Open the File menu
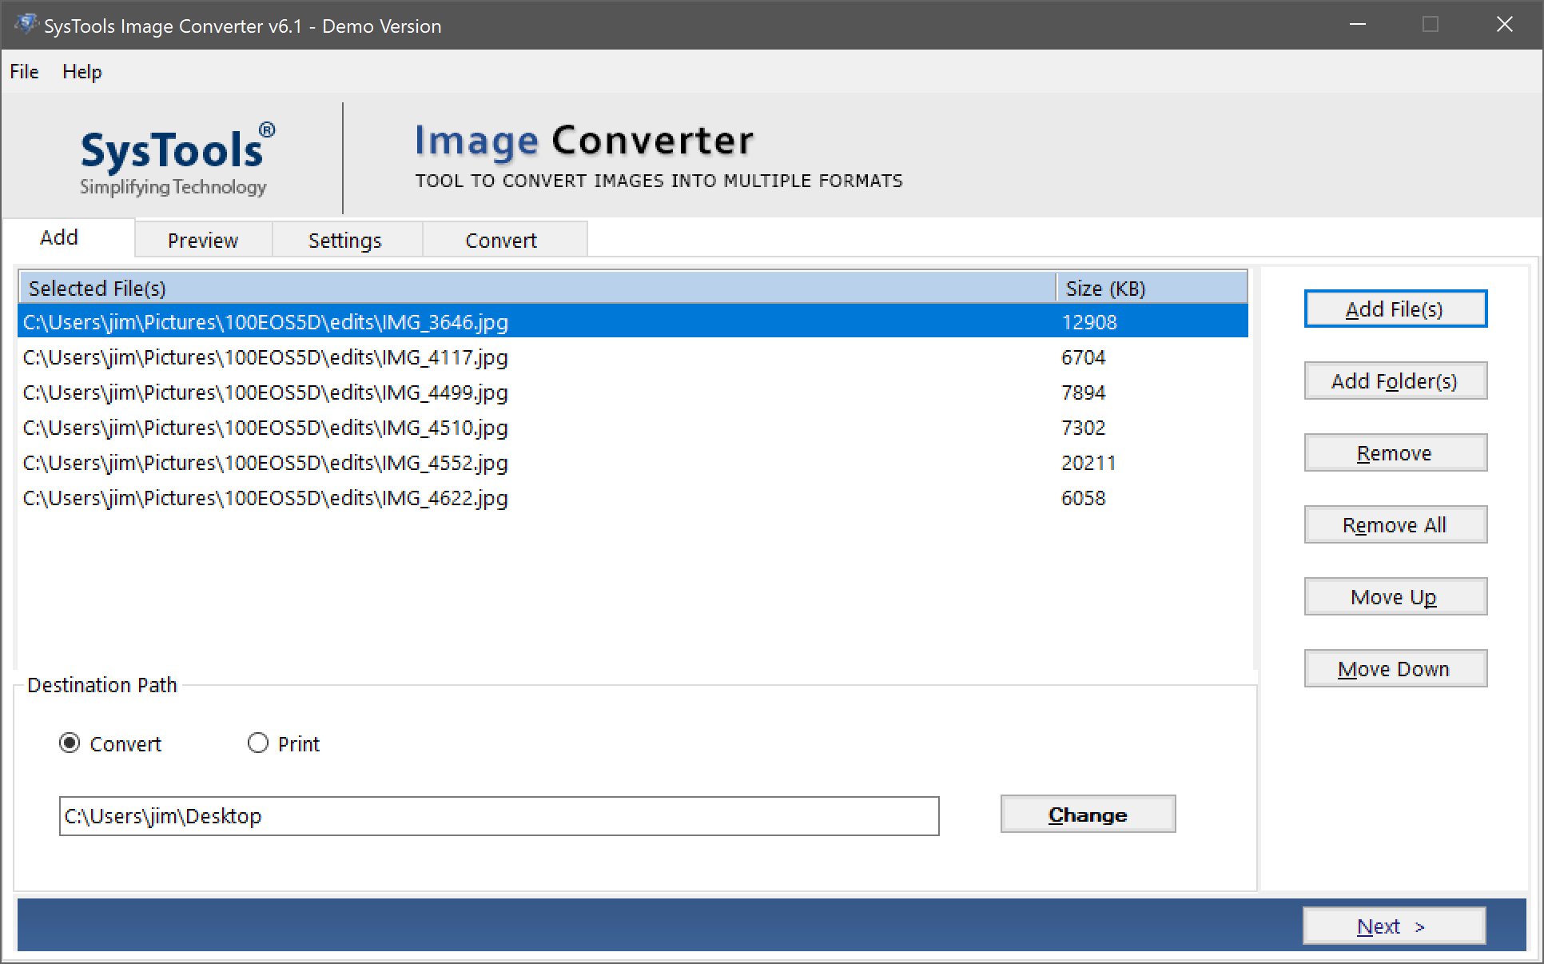Screen dimensions: 1544x964 [24, 72]
